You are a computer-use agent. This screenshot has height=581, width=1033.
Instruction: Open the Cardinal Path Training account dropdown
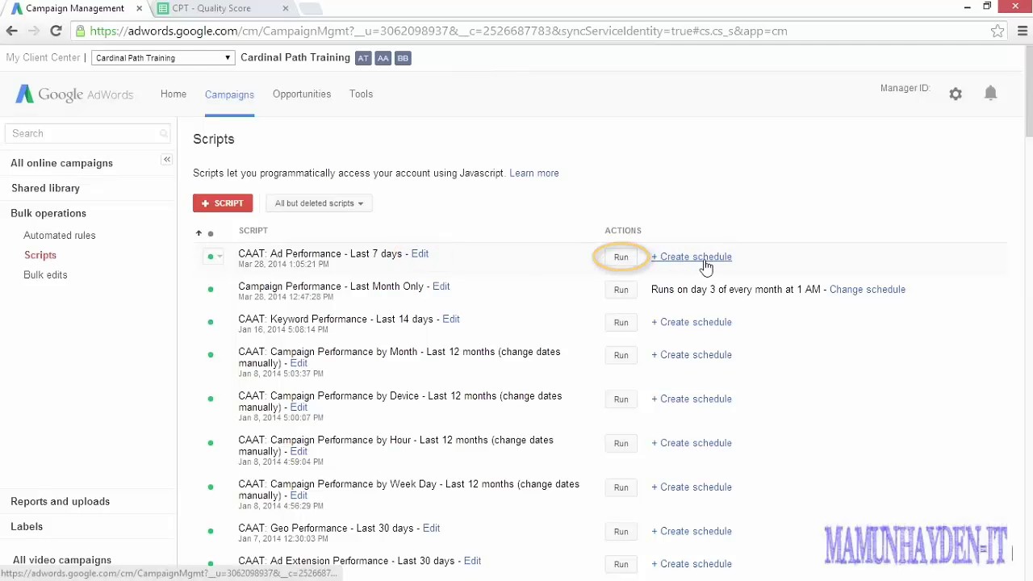tap(163, 58)
